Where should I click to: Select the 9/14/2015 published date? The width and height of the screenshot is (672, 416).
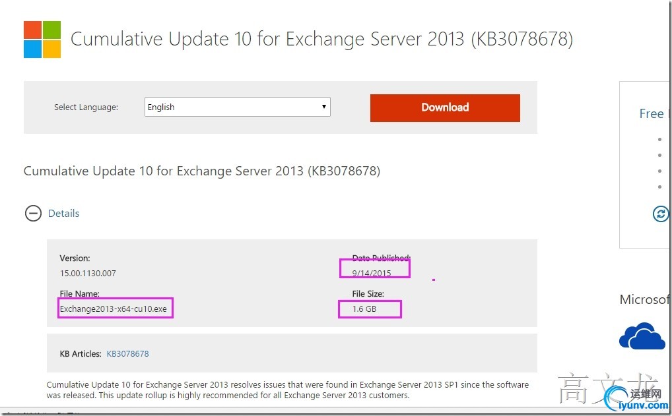pos(372,273)
